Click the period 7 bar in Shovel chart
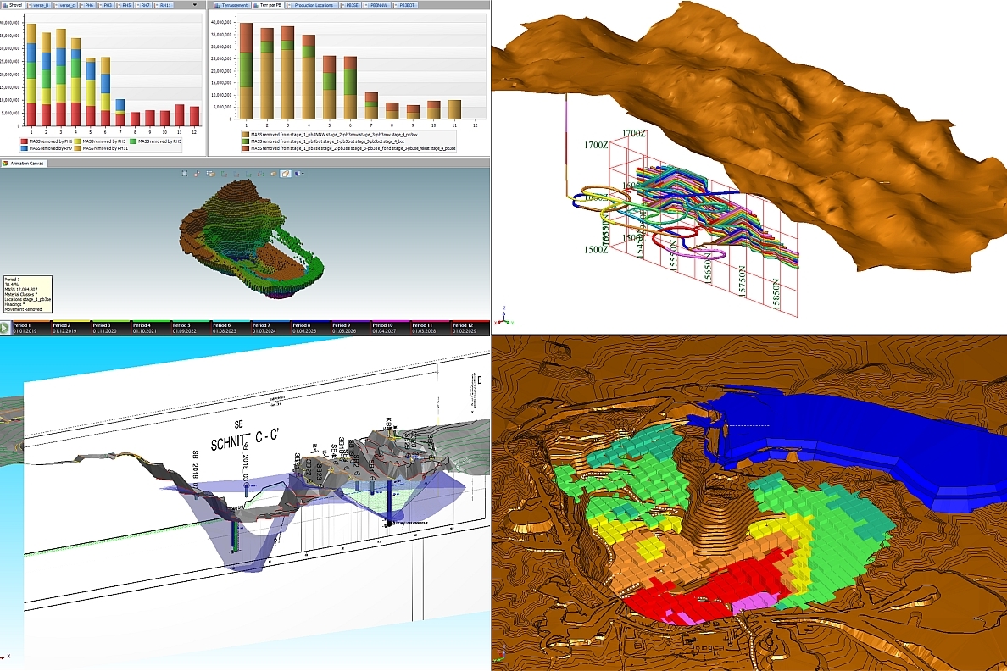The width and height of the screenshot is (1007, 671). [120, 113]
